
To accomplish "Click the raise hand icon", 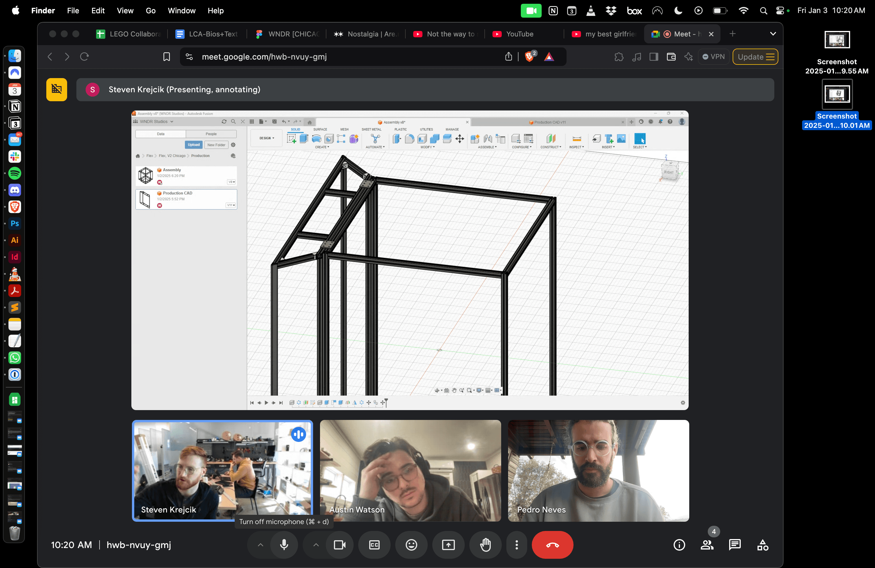I will click(x=485, y=545).
